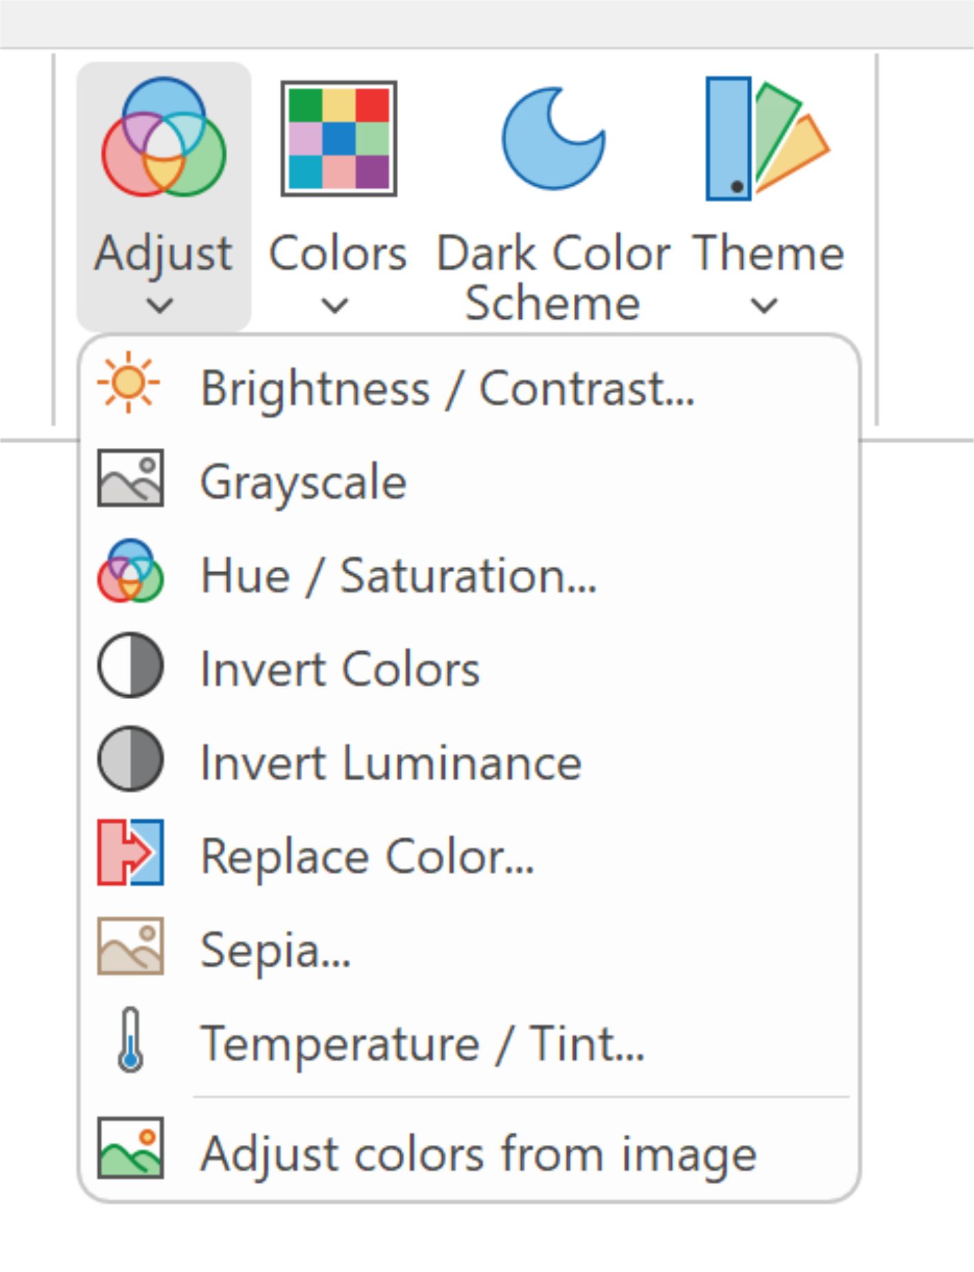
Task: Click the Adjust color circles icon
Action: click(x=163, y=137)
